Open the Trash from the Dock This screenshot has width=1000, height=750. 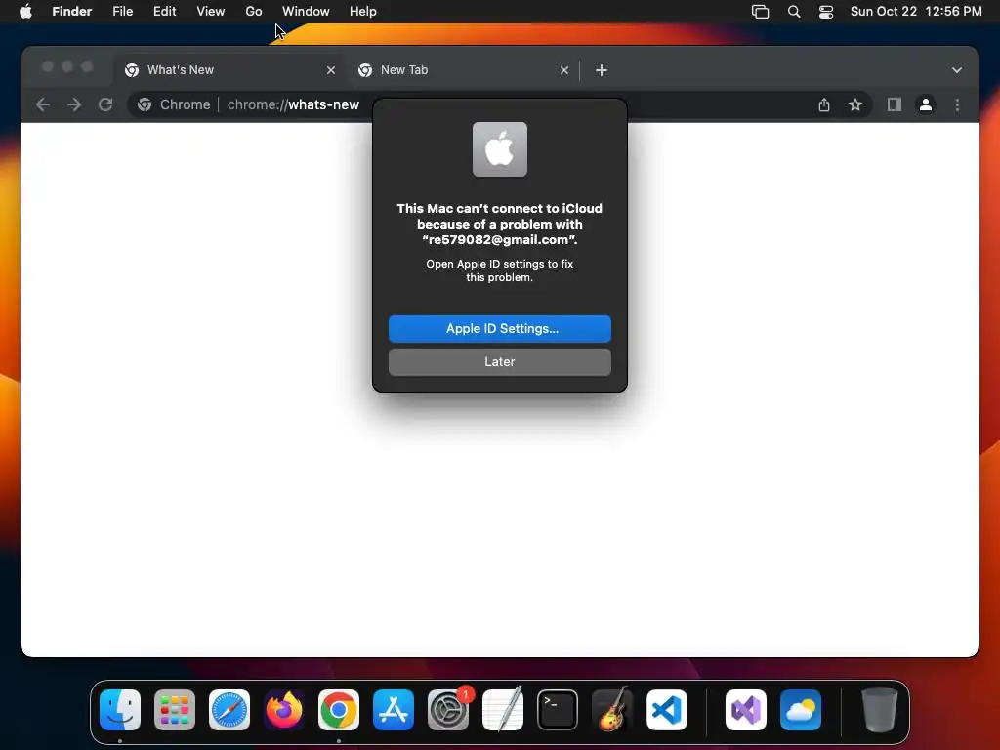click(880, 710)
